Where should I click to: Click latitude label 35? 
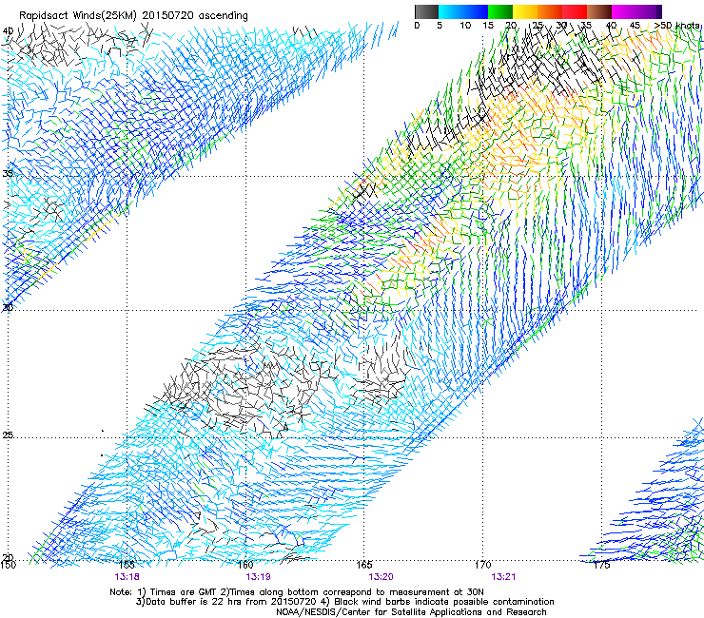[8, 173]
